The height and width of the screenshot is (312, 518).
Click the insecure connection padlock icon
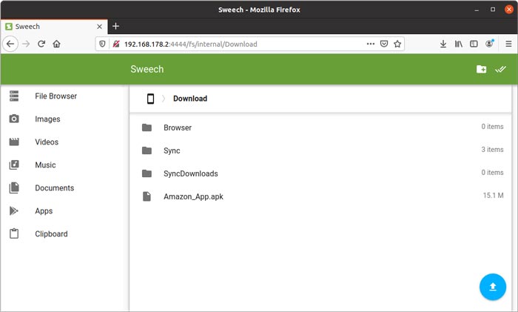[x=116, y=44]
